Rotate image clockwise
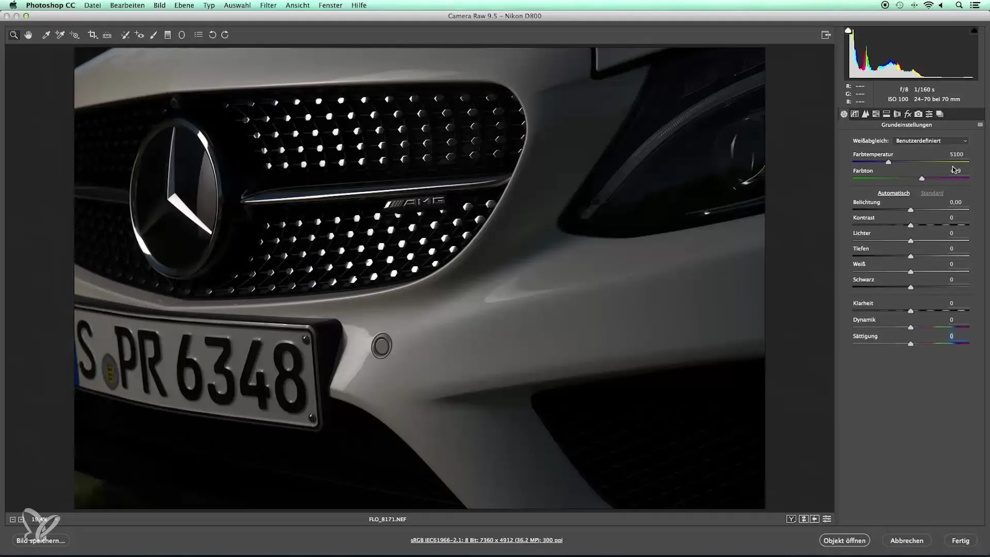 [x=225, y=35]
